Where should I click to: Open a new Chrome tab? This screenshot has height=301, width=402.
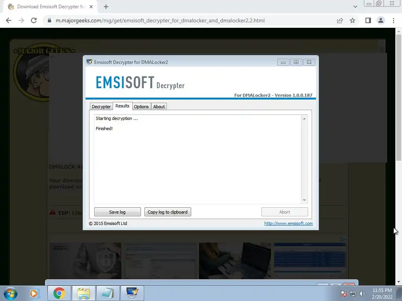coord(106,7)
